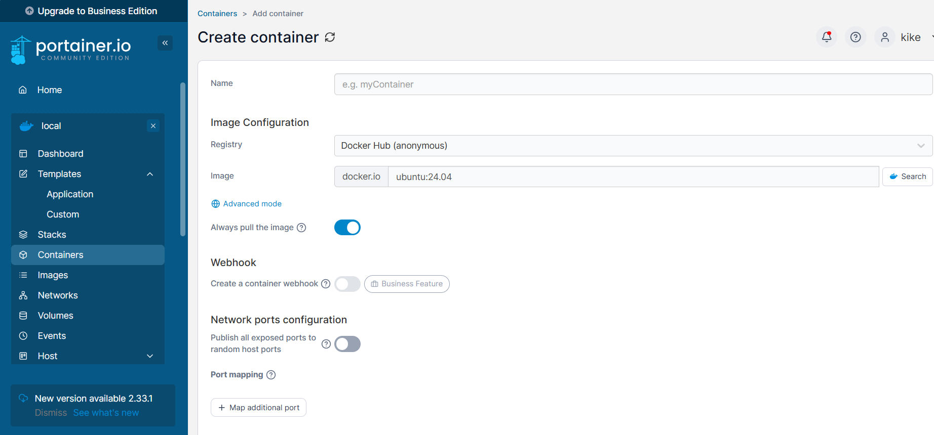Disable Always pull the image toggle
The width and height of the screenshot is (934, 435).
coord(347,228)
